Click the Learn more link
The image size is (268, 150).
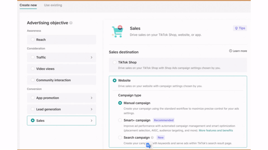[x=240, y=51]
